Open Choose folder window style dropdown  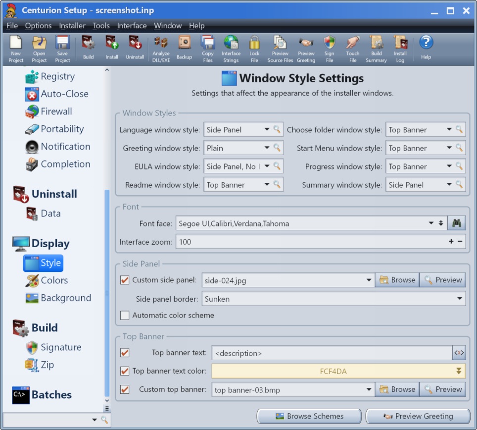pyautogui.click(x=449, y=129)
